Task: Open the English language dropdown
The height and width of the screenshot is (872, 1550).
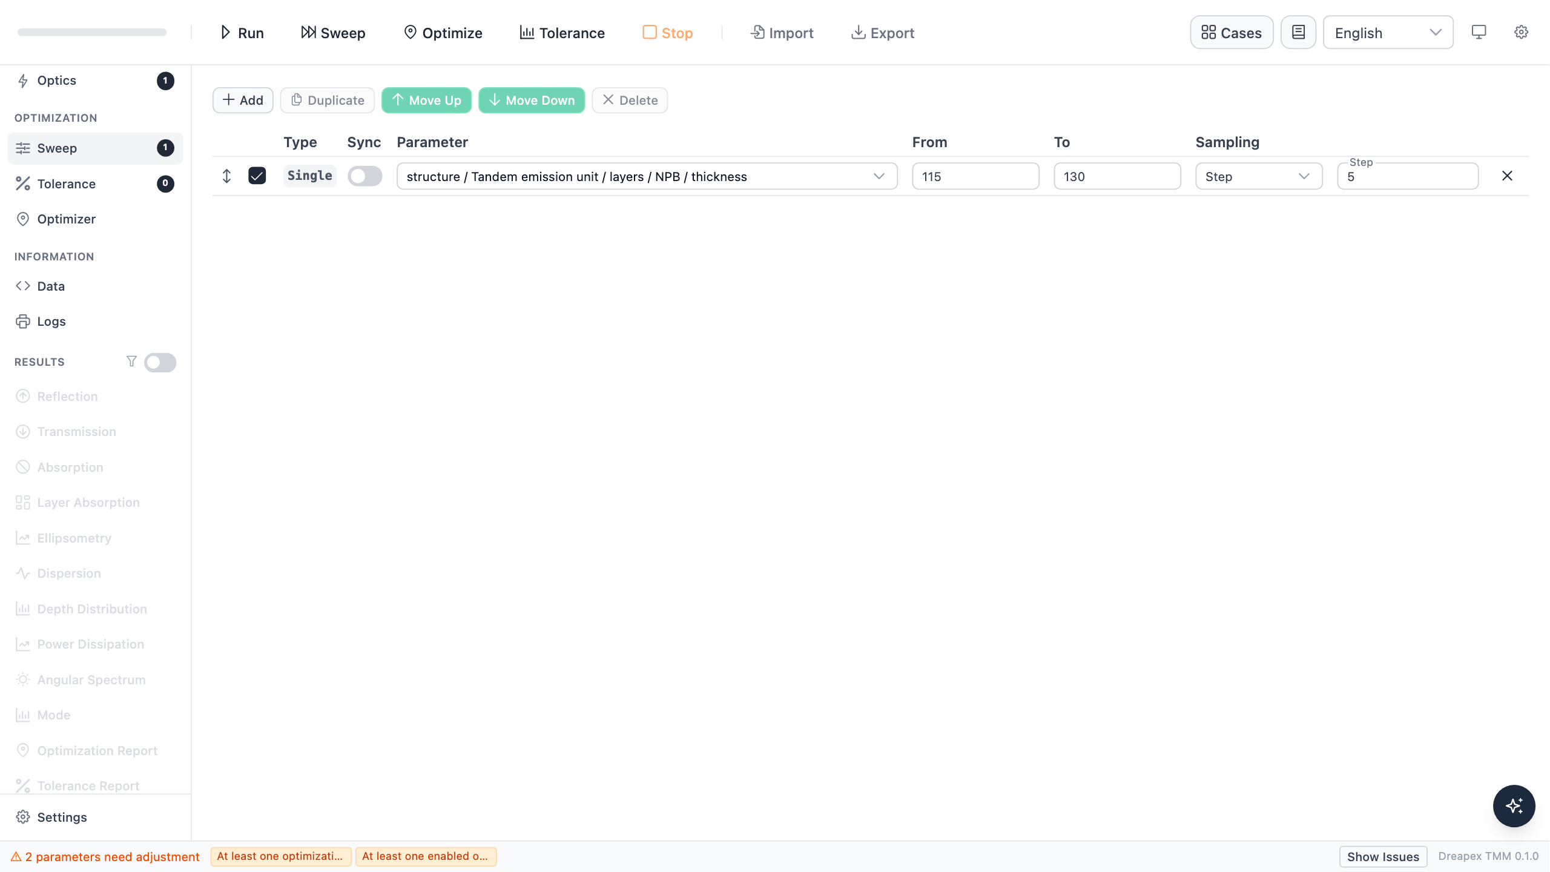Action: coord(1388,33)
